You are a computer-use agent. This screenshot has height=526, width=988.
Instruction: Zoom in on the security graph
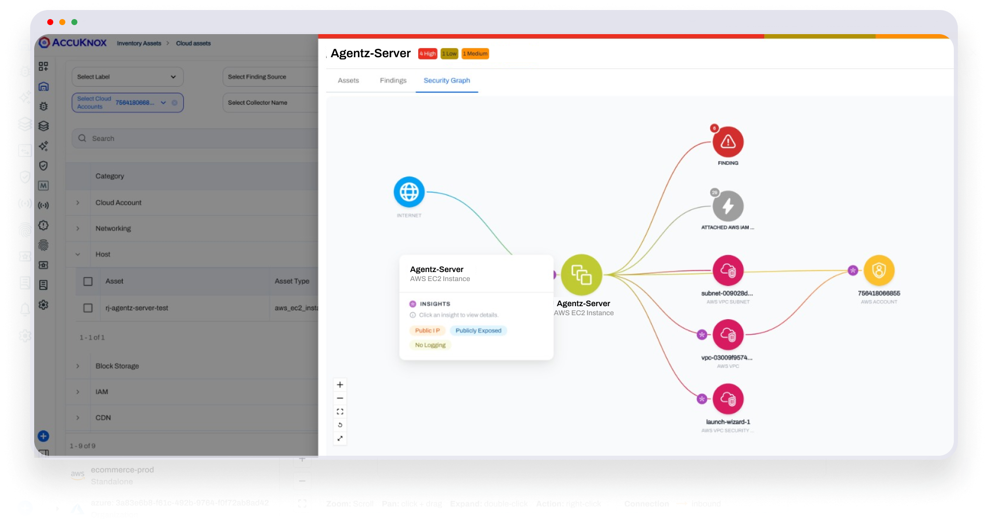click(340, 385)
